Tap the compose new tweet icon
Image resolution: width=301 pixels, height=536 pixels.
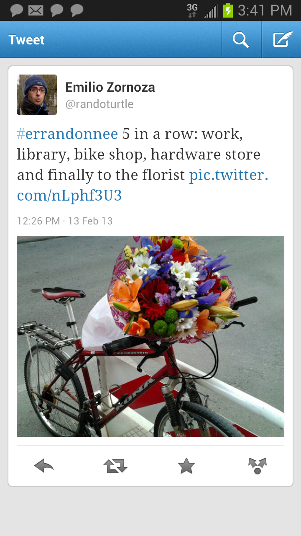(283, 40)
